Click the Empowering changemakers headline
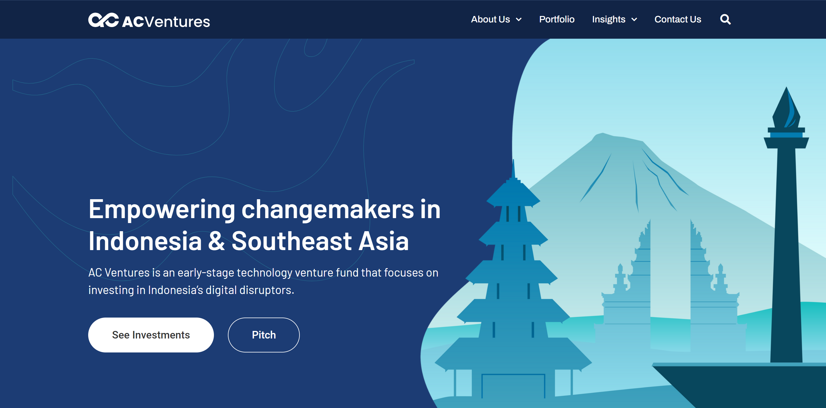826x408 pixels. [x=265, y=225]
